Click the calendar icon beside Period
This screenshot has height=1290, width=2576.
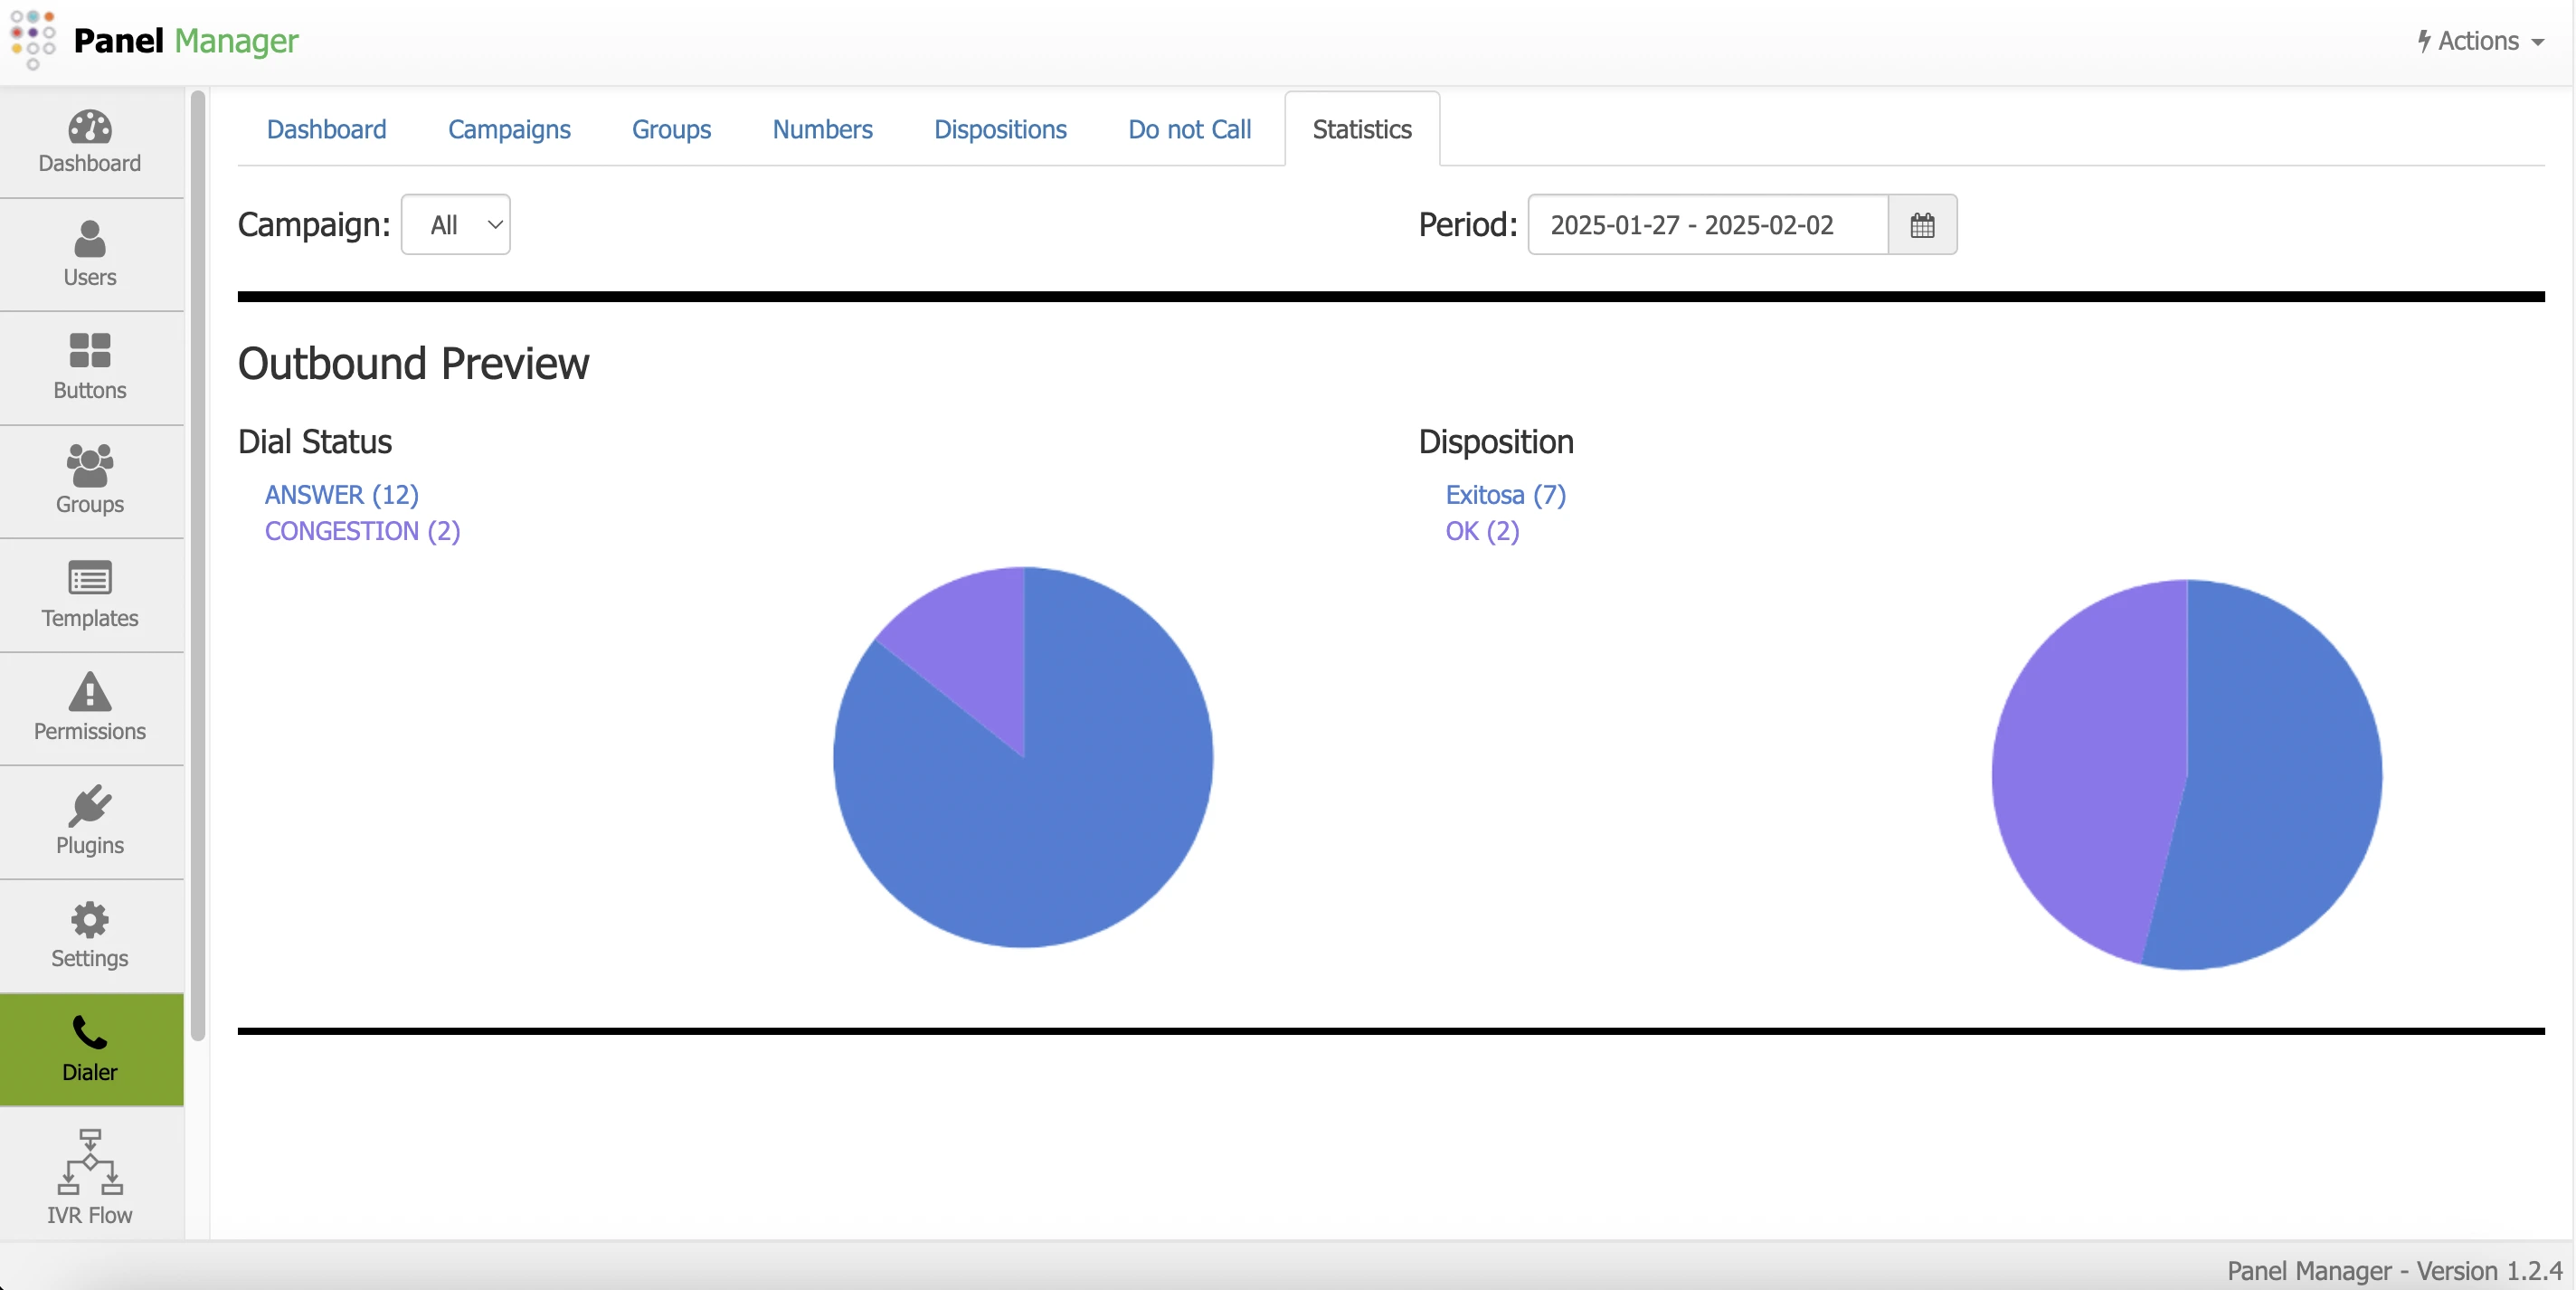tap(1921, 225)
